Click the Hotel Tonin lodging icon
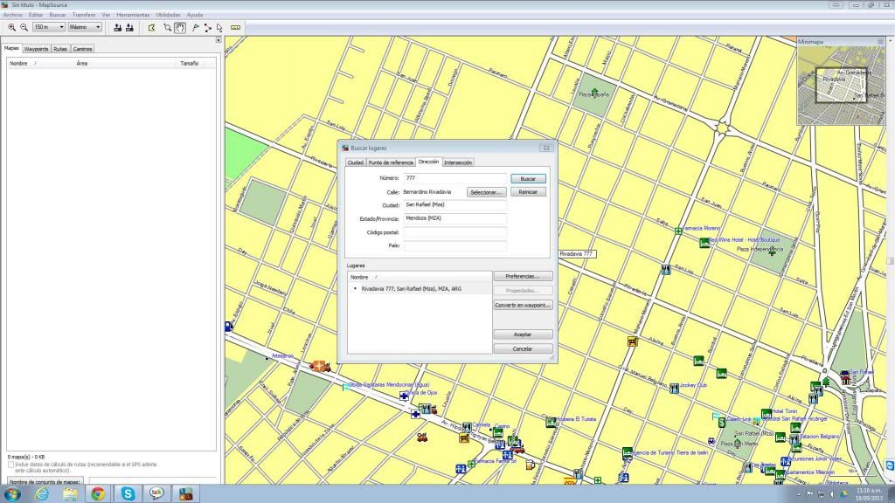The image size is (895, 503). click(x=766, y=413)
